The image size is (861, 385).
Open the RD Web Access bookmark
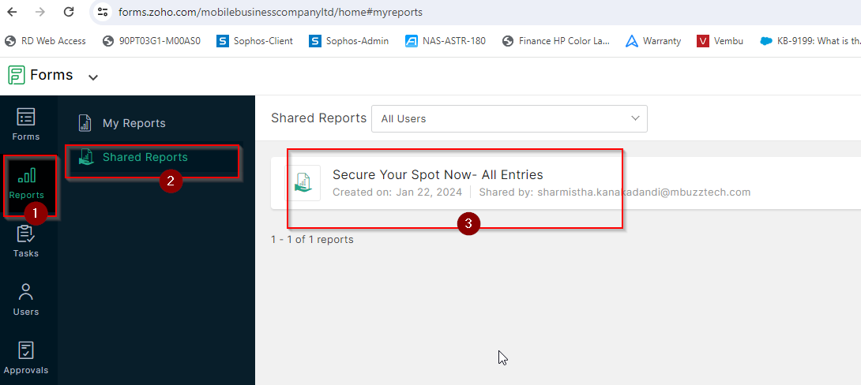coord(45,40)
